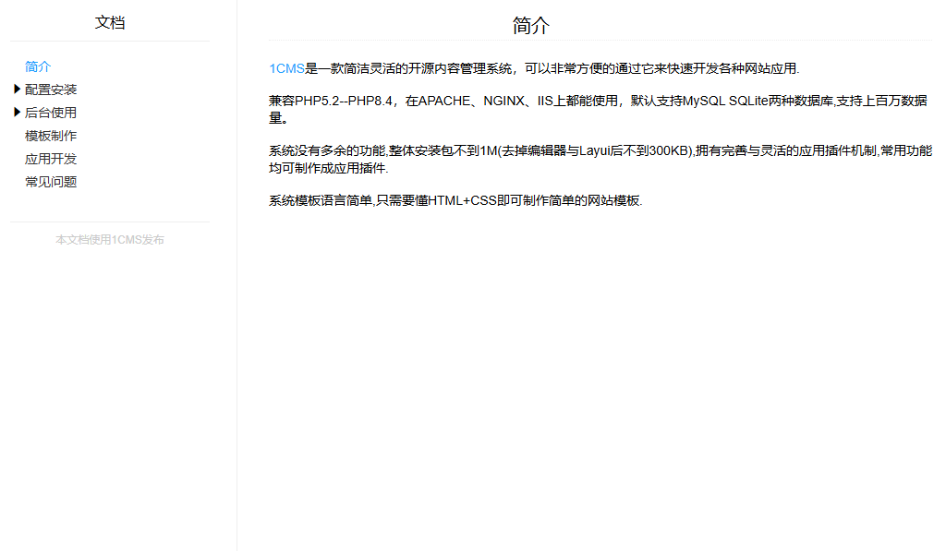Open the 简介 page in sidebar

click(x=38, y=66)
